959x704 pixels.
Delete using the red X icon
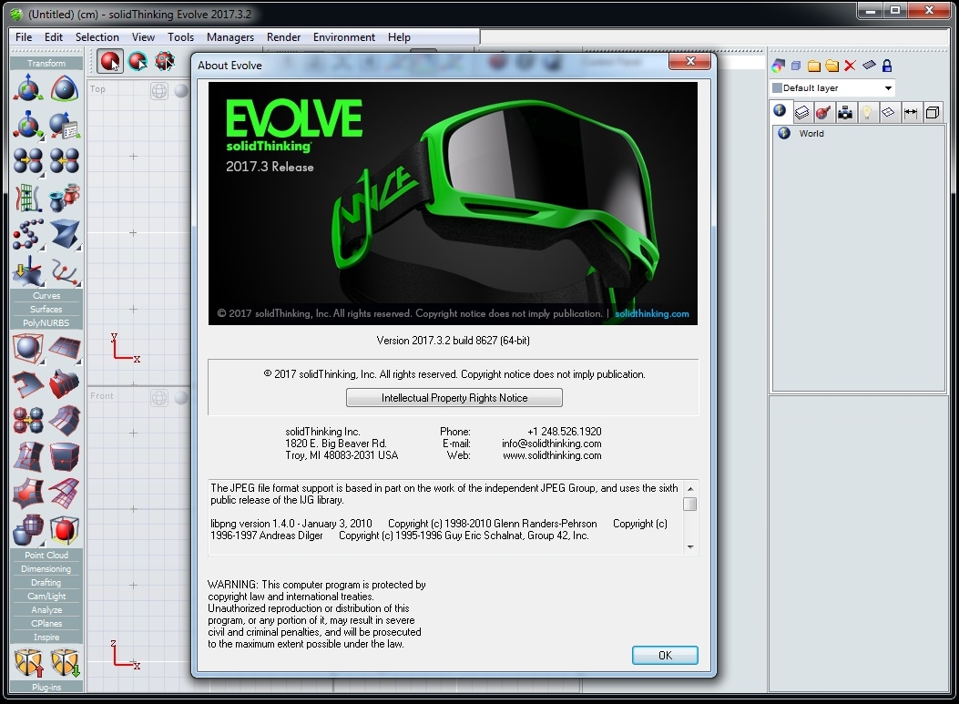tap(850, 66)
